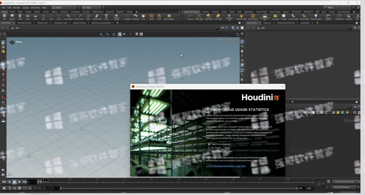Open the Rigid Bodies shelf tab

click(x=248, y=12)
